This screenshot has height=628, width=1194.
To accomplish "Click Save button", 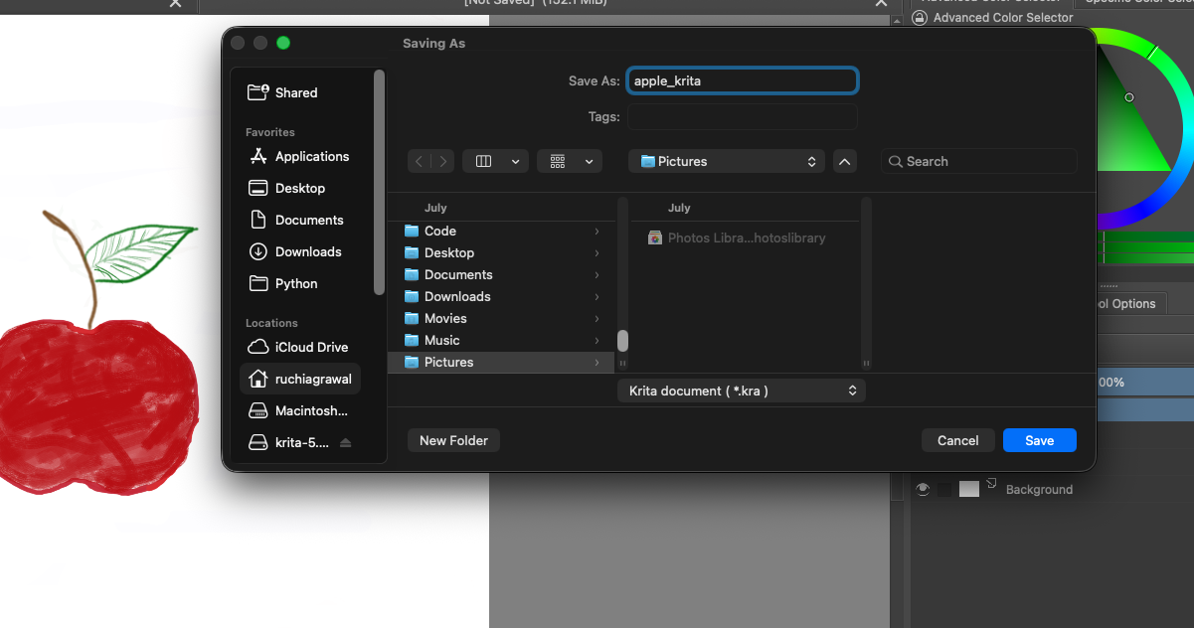I will click(1040, 440).
